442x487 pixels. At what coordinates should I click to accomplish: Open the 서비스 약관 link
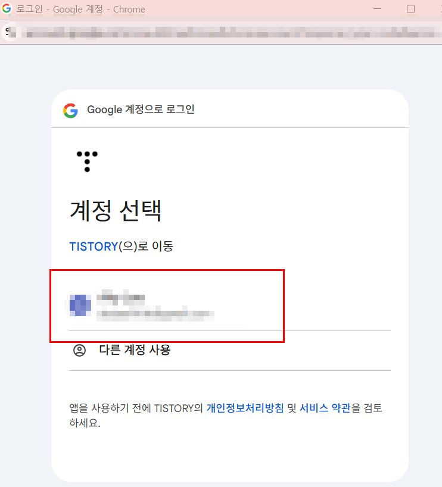[325, 408]
